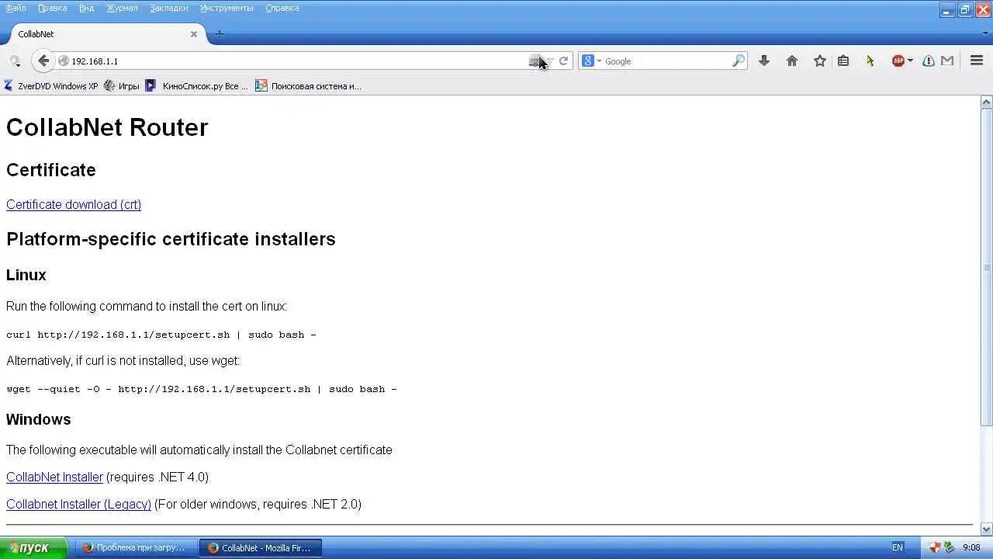Open КиноСписок.ру bookmark
The image size is (993, 559).
197,86
